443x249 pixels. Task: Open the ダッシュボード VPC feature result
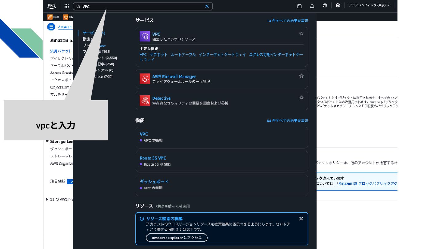pyautogui.click(x=221, y=185)
